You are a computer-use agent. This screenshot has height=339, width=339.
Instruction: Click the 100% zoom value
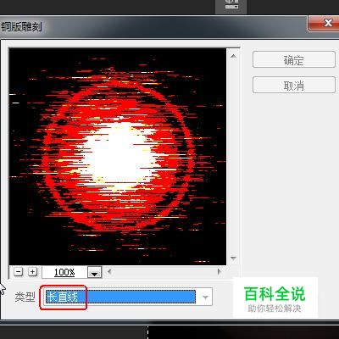click(x=64, y=272)
